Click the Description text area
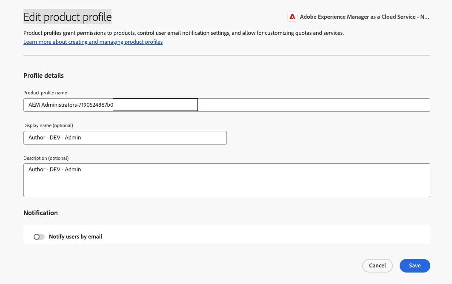 [x=226, y=180]
